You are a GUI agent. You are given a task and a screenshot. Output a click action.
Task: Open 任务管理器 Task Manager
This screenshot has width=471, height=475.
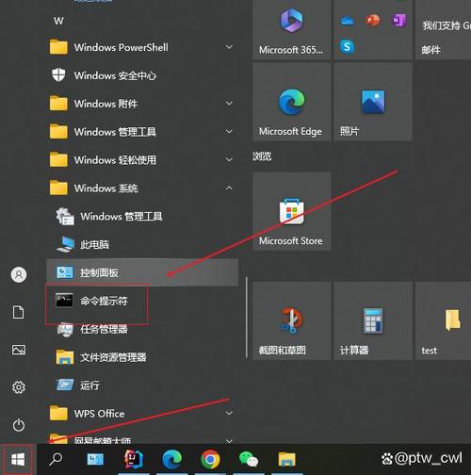tap(142, 329)
